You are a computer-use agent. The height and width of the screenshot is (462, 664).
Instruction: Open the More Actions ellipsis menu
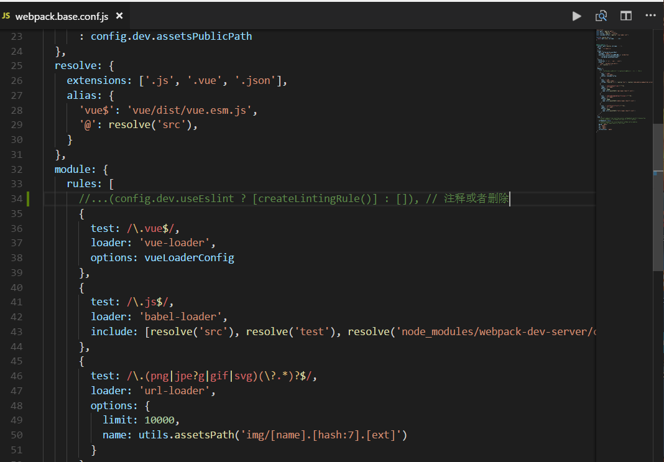coord(650,16)
